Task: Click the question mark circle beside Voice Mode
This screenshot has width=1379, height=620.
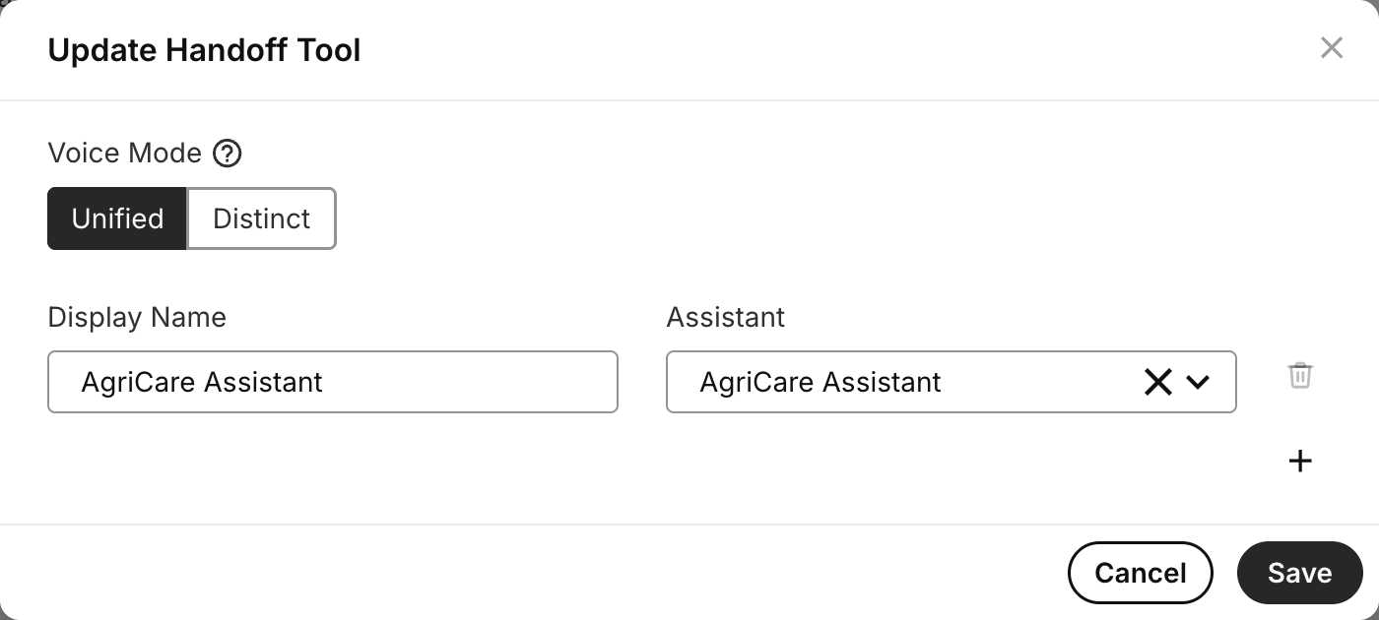Action: point(227,153)
